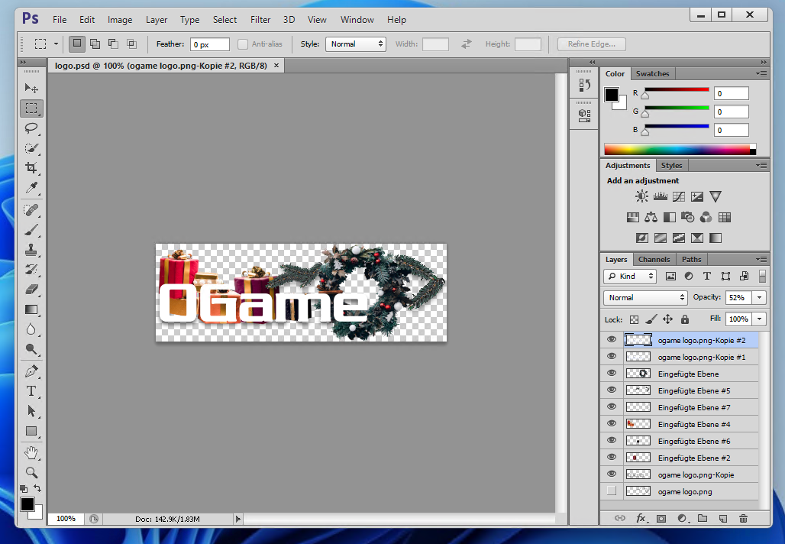Screen dimensions: 785x544
Task: Swap foreground and background colors
Action: (x=37, y=488)
